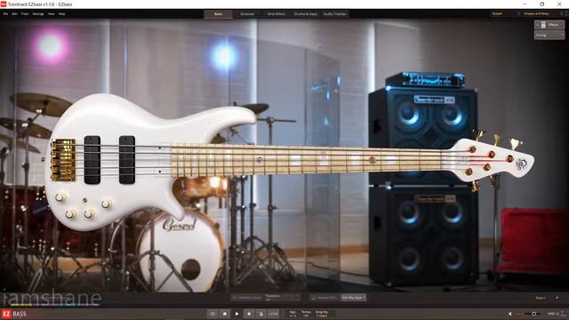Open the Help menu
The height and width of the screenshot is (320, 569).
pyautogui.click(x=61, y=14)
